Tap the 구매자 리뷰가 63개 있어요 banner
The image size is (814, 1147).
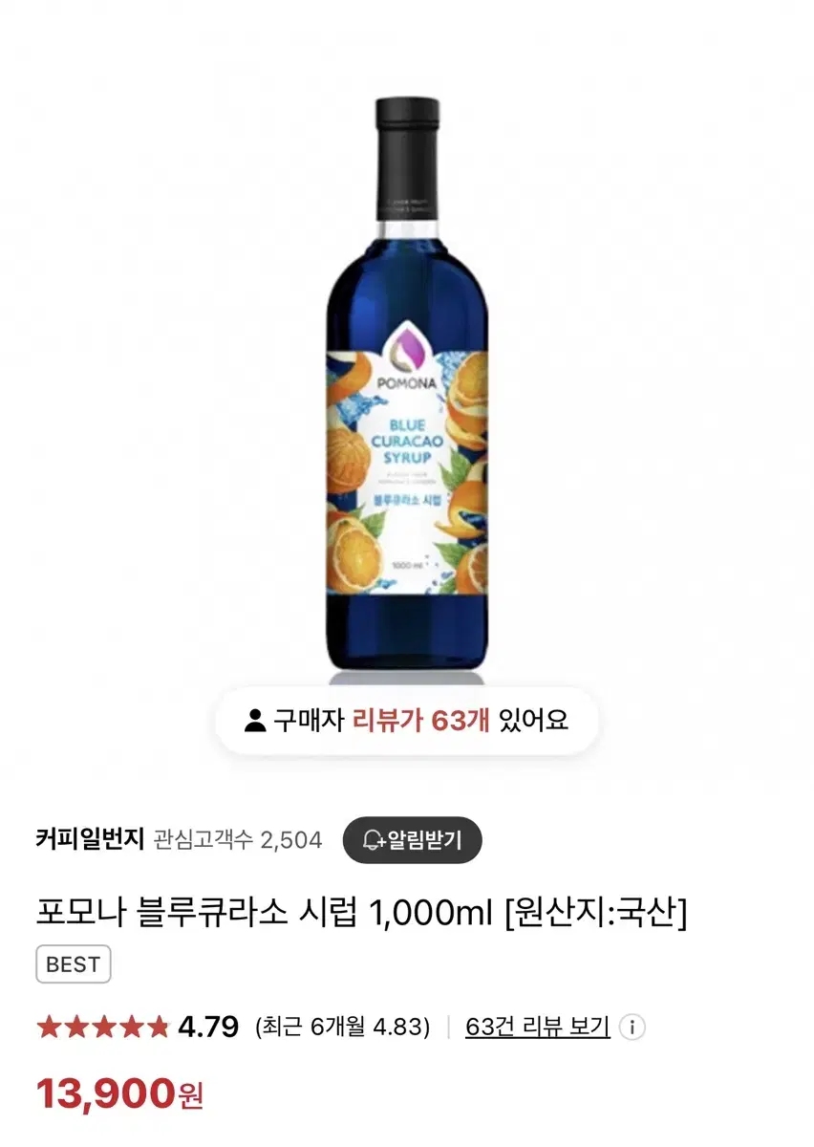click(407, 721)
